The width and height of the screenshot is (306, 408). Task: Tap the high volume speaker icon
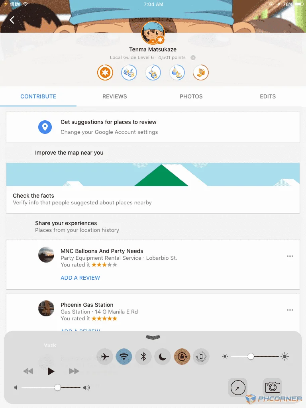coord(86,388)
